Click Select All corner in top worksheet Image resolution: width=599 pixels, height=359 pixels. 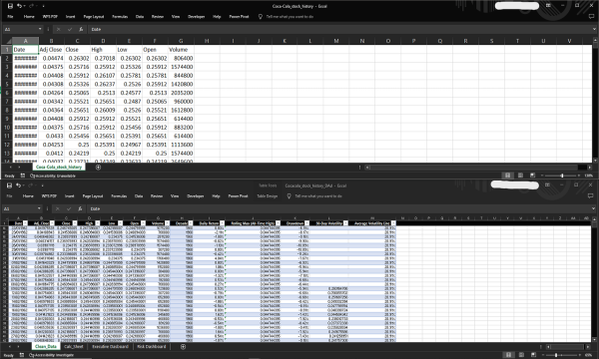point(8,41)
